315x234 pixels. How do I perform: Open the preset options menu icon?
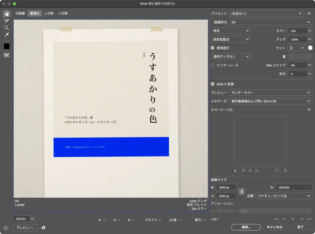point(309,13)
